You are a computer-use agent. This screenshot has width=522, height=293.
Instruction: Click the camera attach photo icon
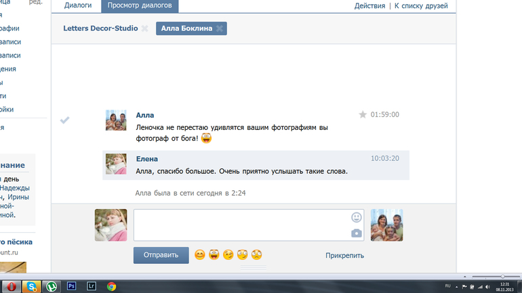(x=356, y=233)
